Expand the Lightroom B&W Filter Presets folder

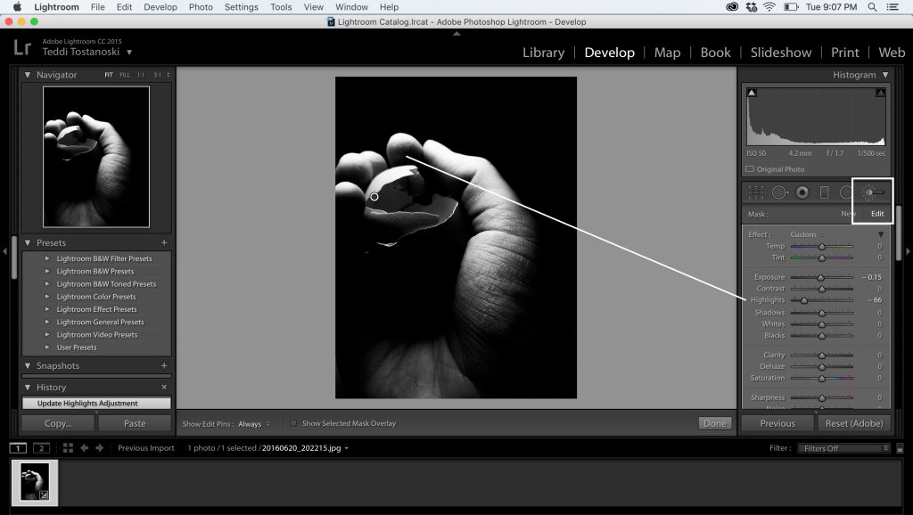[47, 258]
